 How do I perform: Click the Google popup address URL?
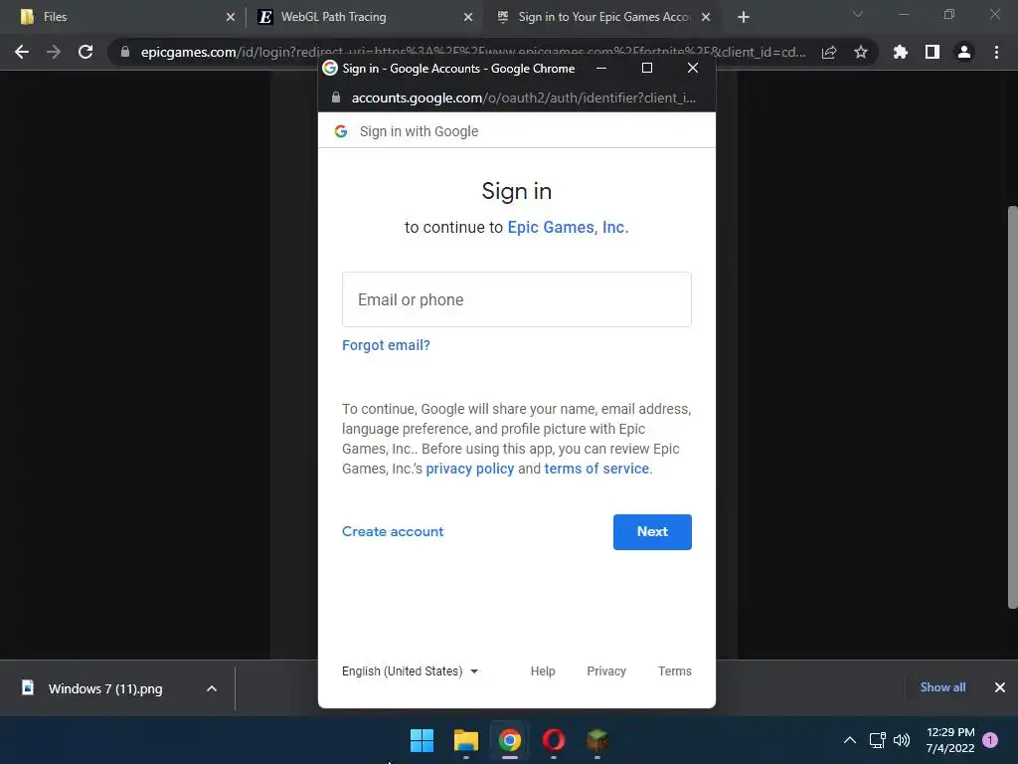tap(523, 97)
